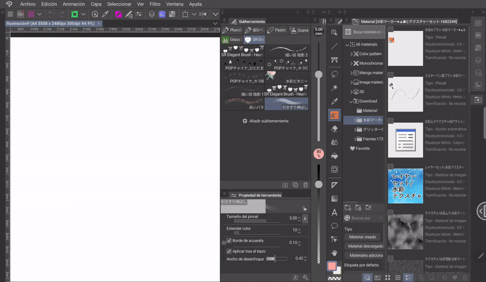The height and width of the screenshot is (282, 486).
Task: Click the Buscar por search field
Action: pyautogui.click(x=363, y=218)
